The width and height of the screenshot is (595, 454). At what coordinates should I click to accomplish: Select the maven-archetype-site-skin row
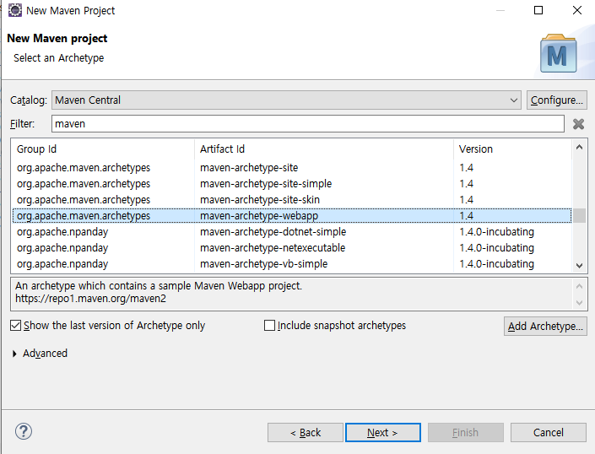pyautogui.click(x=292, y=199)
